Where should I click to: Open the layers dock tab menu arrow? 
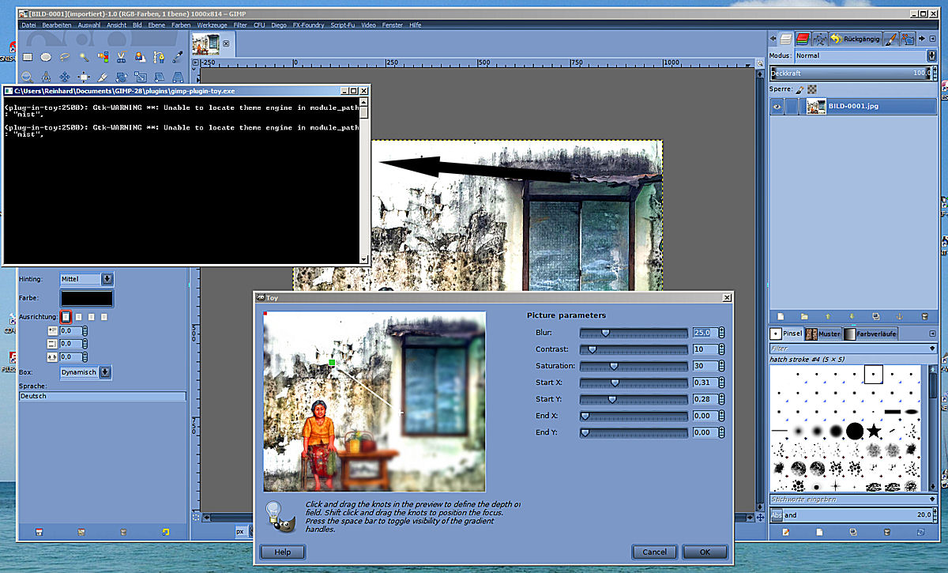coord(932,38)
